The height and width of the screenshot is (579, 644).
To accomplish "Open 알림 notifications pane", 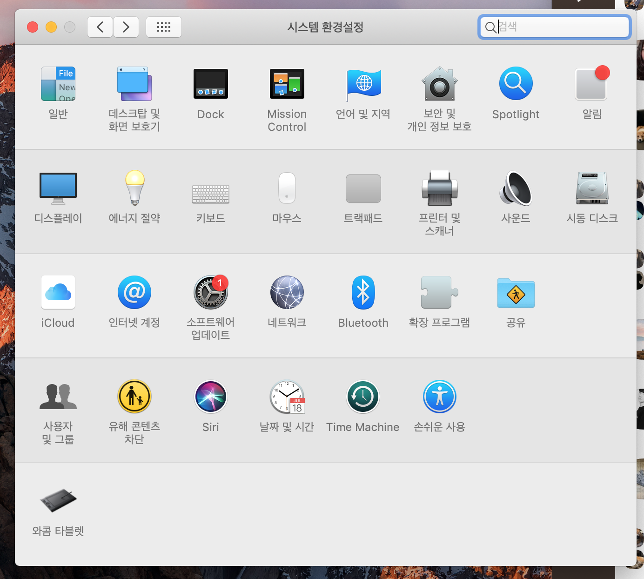I will tap(592, 83).
